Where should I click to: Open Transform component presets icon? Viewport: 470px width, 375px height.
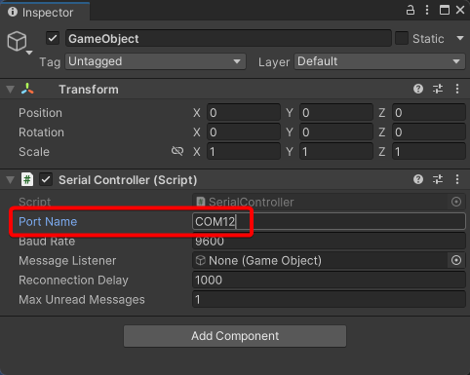[438, 89]
